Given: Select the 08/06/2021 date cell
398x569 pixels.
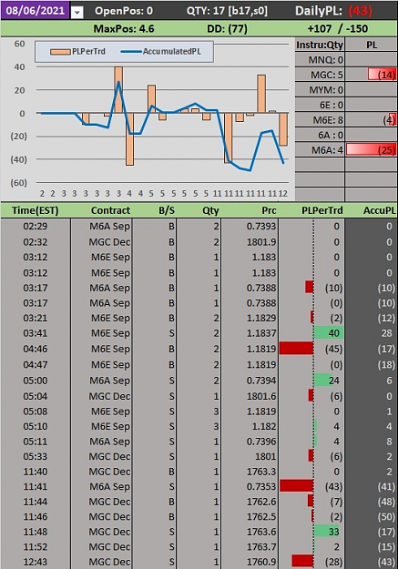Looking at the screenshot, I should coord(35,10).
